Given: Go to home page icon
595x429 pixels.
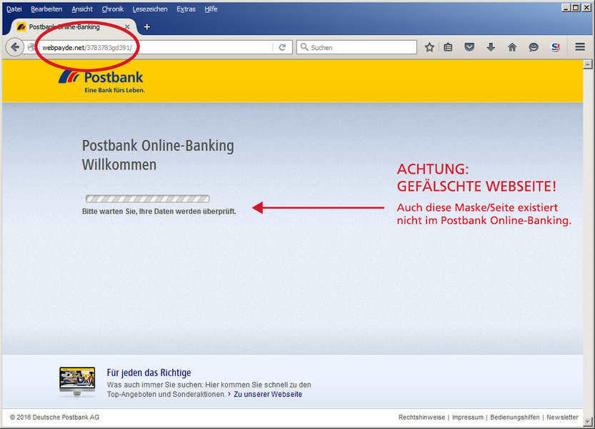Looking at the screenshot, I should point(512,47).
